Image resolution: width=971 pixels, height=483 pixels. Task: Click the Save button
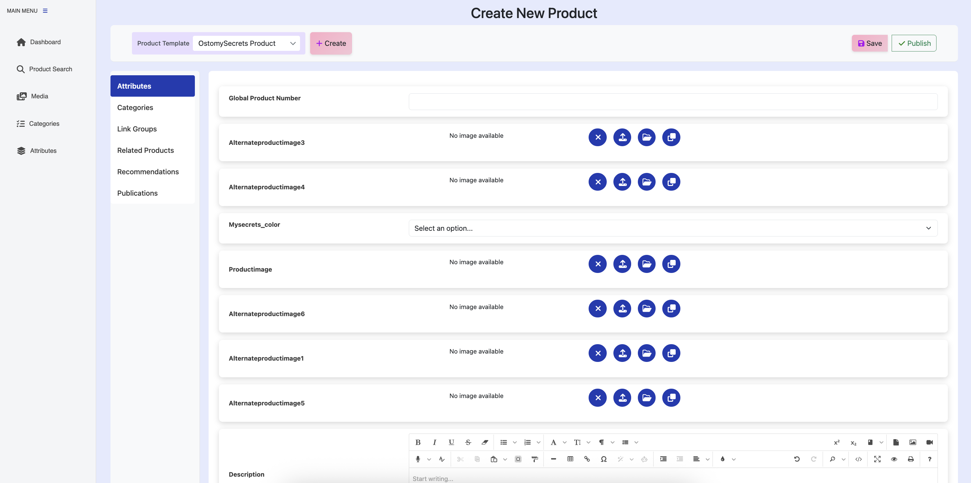869,43
